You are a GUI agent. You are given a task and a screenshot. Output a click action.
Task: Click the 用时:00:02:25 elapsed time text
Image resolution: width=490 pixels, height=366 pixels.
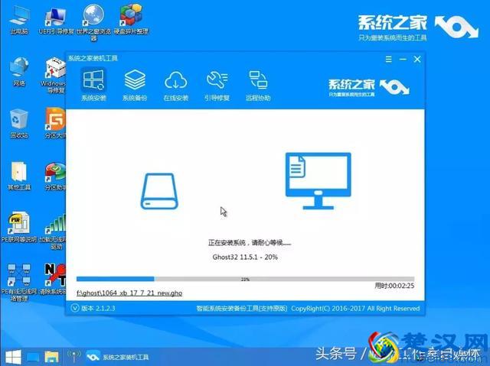click(395, 286)
